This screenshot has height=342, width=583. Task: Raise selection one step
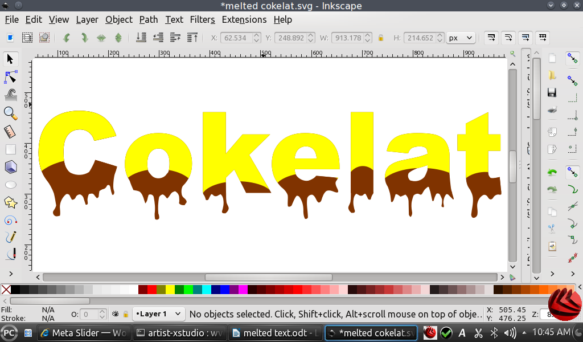tap(175, 38)
